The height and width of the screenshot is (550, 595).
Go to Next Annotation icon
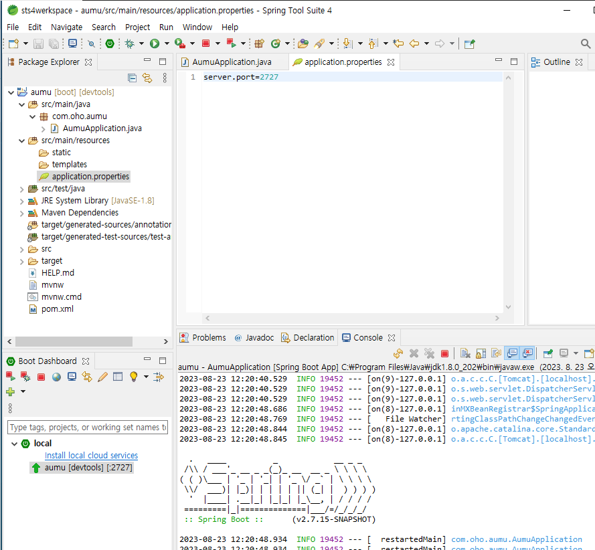tap(347, 43)
